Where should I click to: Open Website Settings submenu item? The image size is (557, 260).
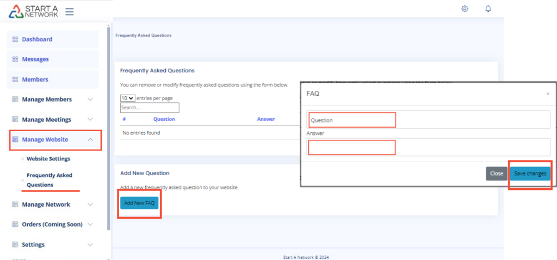point(48,159)
